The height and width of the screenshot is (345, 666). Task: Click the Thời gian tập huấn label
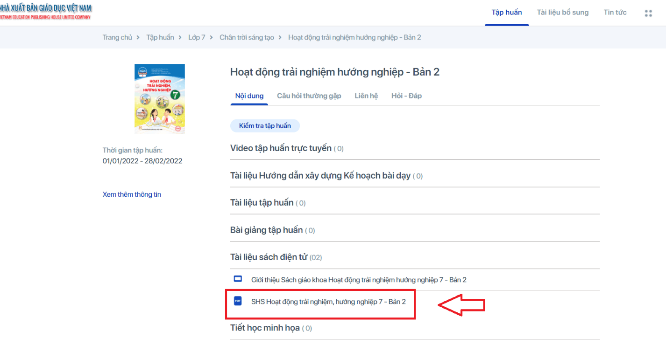coord(133,150)
